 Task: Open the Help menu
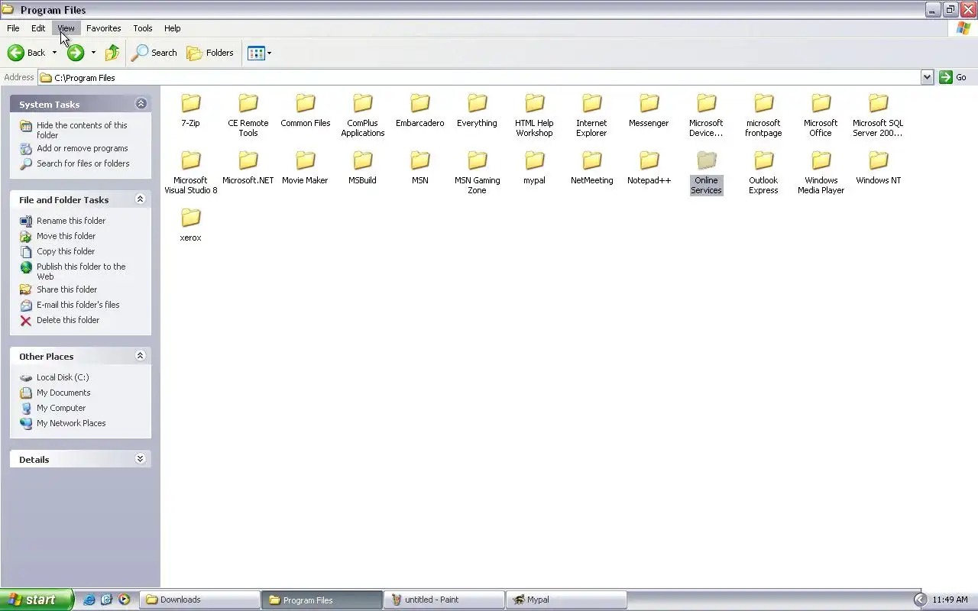pos(173,28)
